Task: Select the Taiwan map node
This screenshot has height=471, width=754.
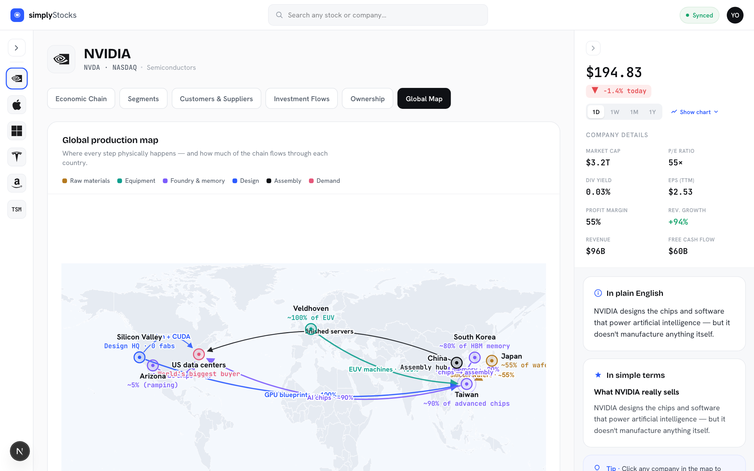Action: click(466, 384)
